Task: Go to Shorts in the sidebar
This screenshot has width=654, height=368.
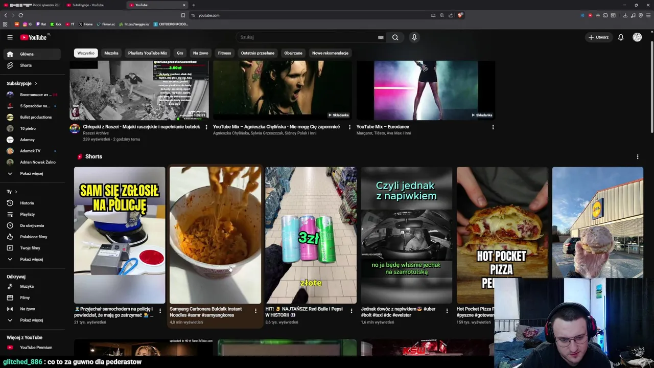Action: (x=31, y=65)
